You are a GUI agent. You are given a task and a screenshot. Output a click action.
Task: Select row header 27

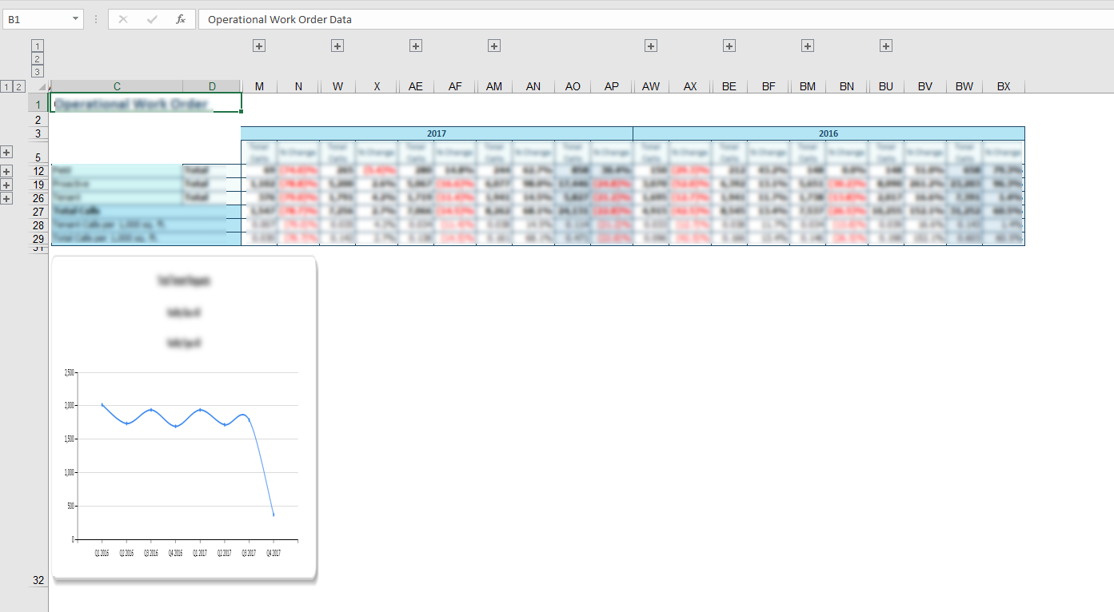38,212
